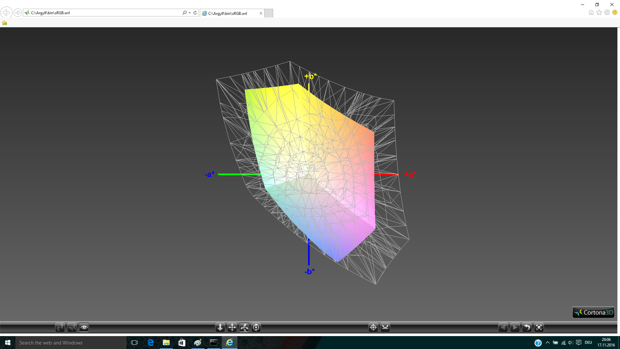Viewport: 620px width, 349px height.
Task: Close the sRGB.wrl tab
Action: tap(261, 13)
